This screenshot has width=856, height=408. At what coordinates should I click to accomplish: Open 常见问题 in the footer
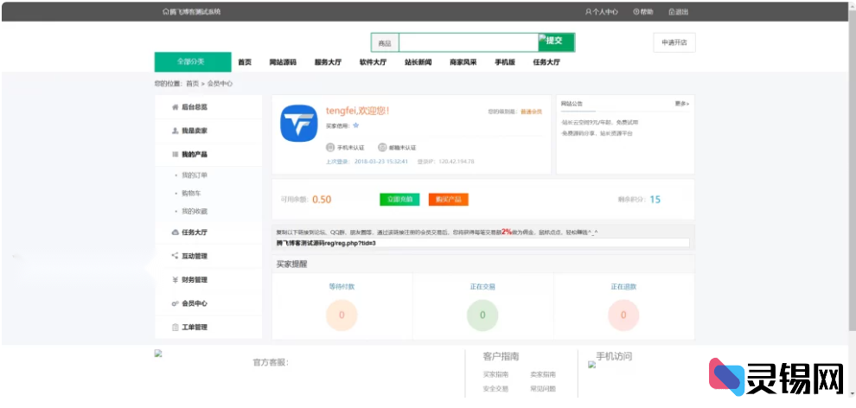pos(543,389)
